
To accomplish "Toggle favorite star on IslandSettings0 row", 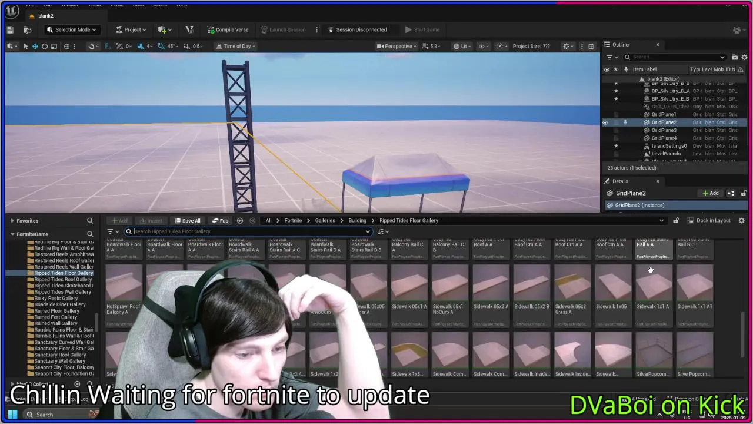I will point(616,146).
